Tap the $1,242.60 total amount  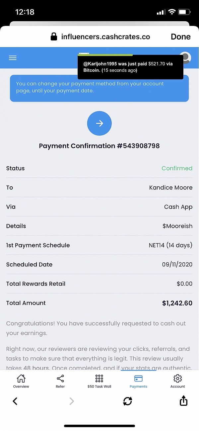[x=177, y=303]
